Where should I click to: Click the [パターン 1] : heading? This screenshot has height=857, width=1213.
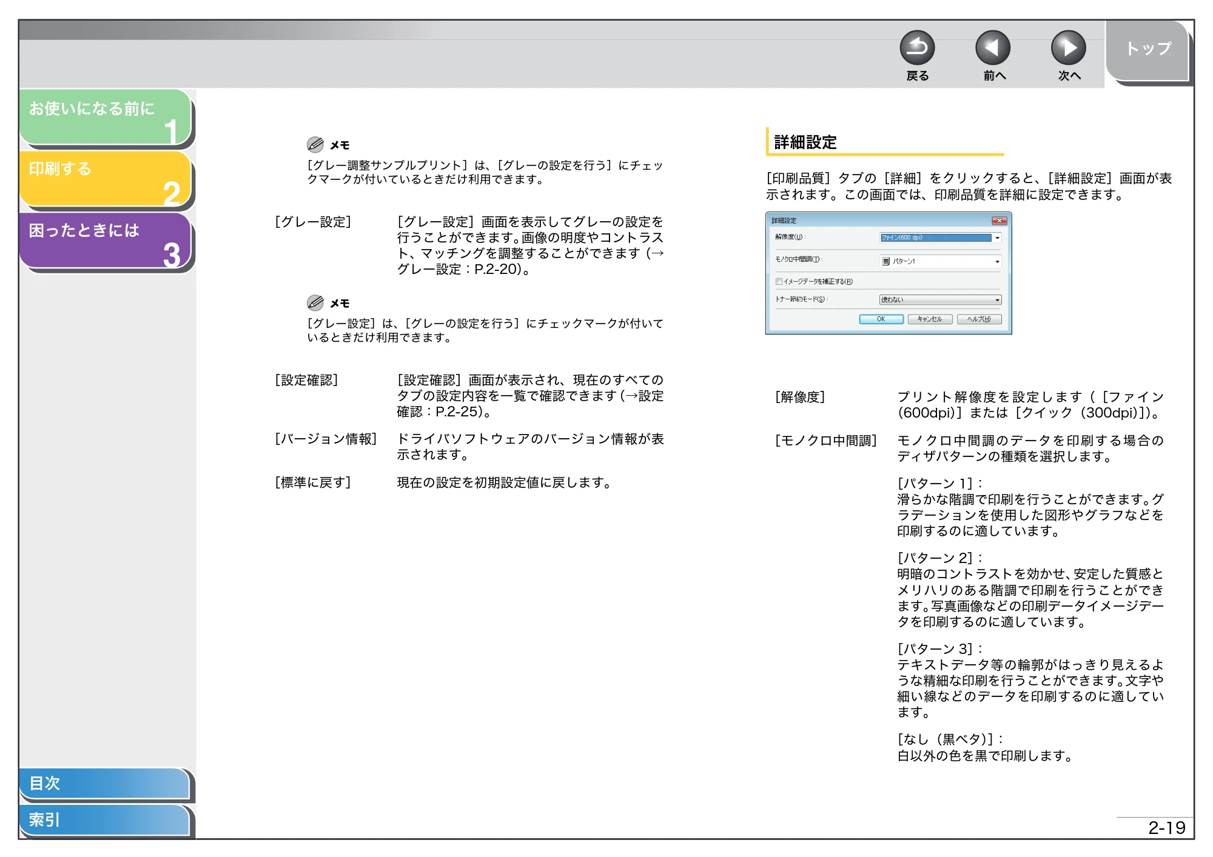[940, 484]
